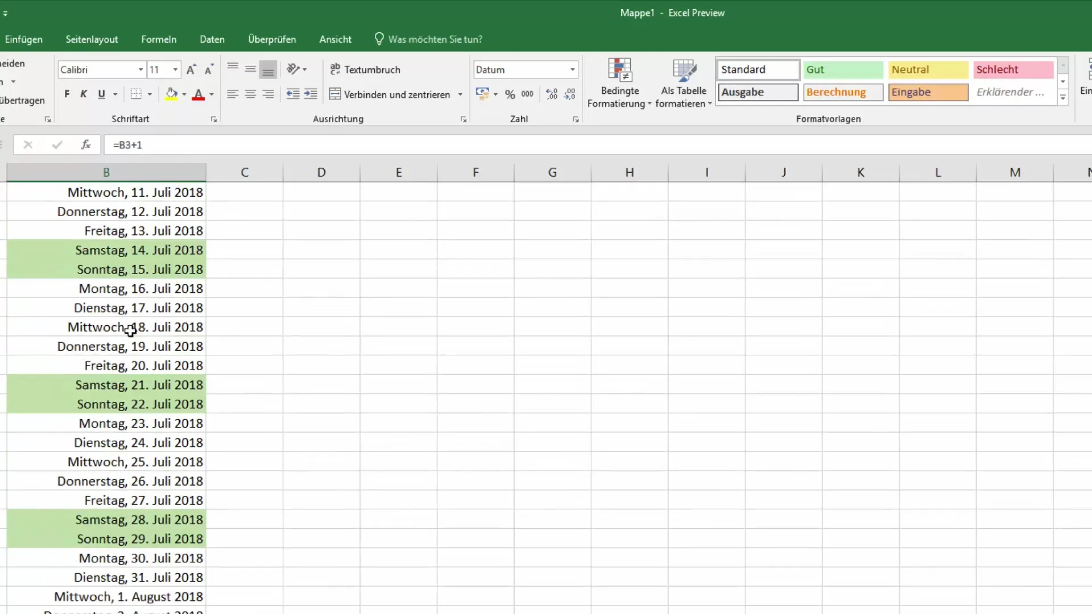Open the Calibri font name dropdown
The width and height of the screenshot is (1092, 614).
pyautogui.click(x=140, y=69)
